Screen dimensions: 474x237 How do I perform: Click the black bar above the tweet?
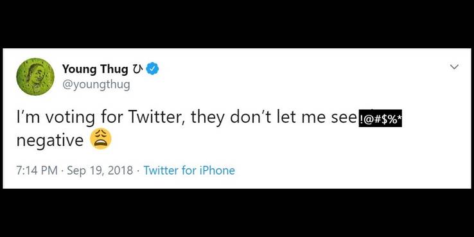click(237, 24)
